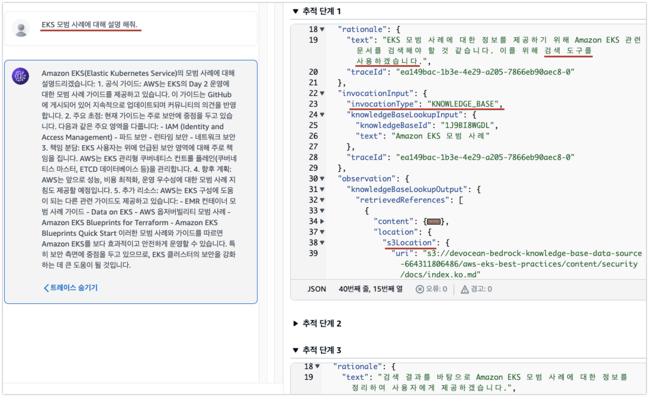
Task: Fold the location block at line 37
Action: click(x=322, y=232)
